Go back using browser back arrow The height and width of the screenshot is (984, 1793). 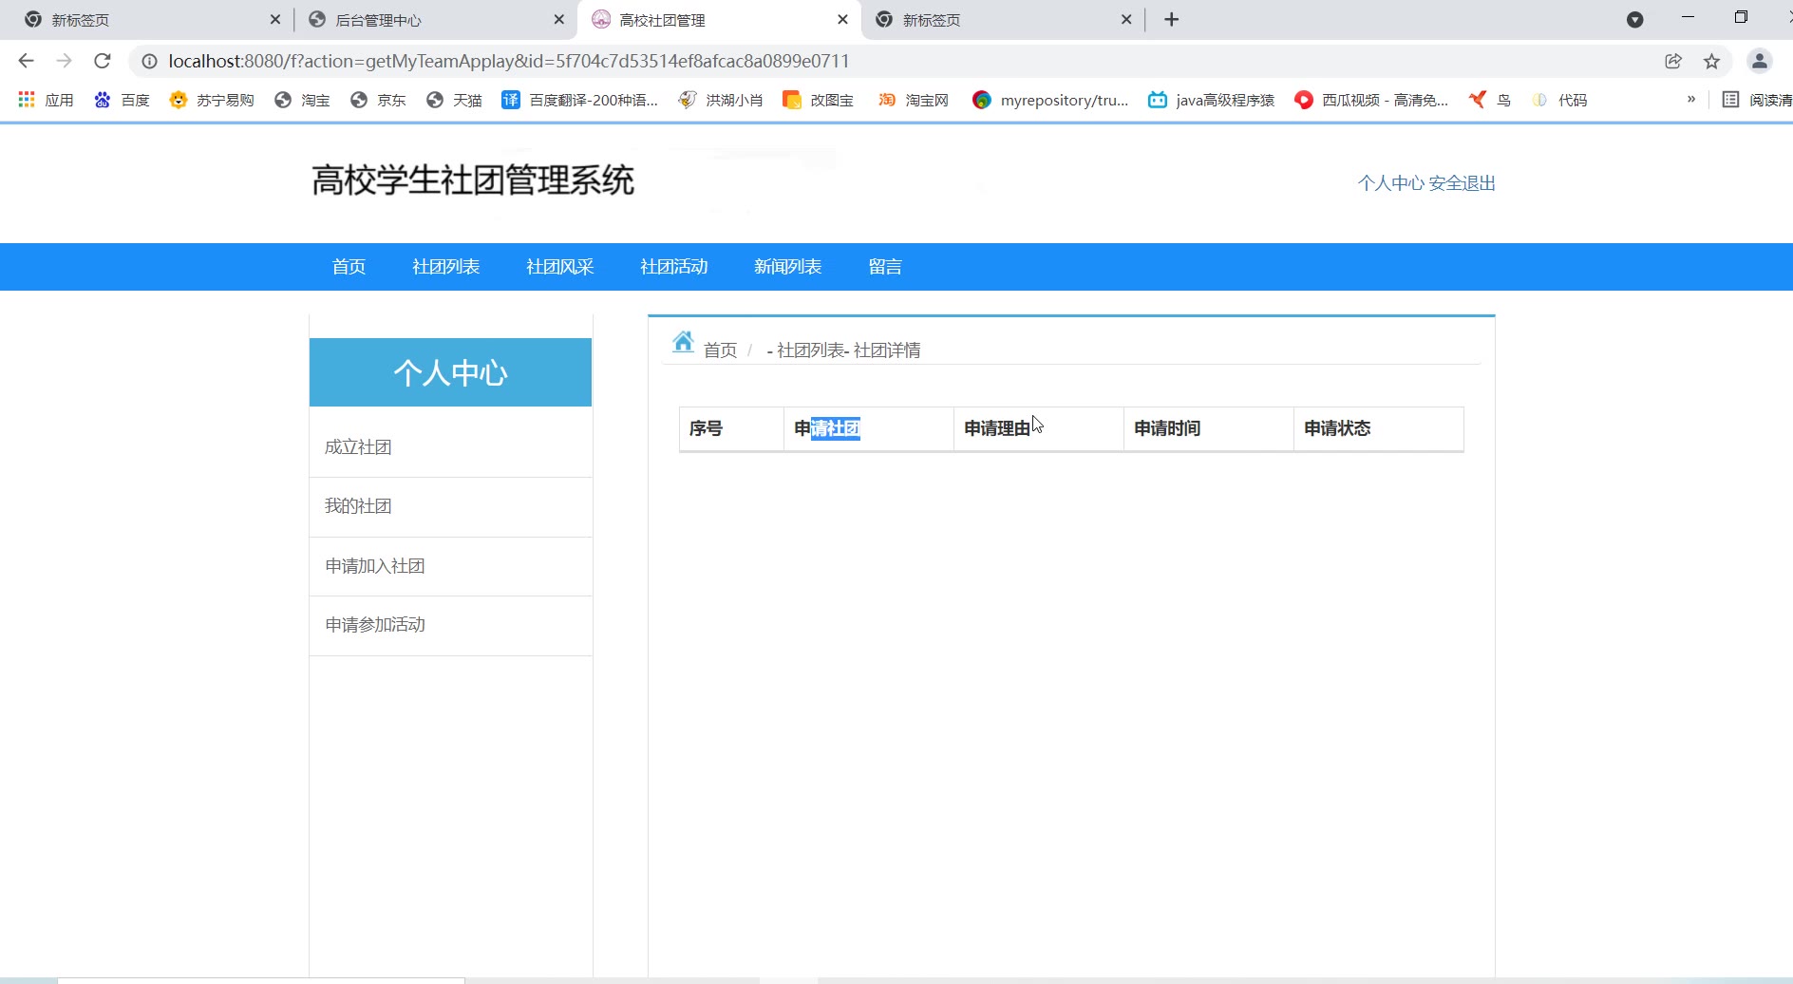click(x=26, y=61)
